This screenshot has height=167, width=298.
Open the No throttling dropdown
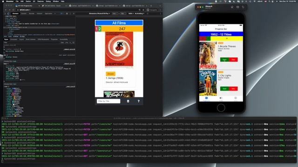[140, 13]
